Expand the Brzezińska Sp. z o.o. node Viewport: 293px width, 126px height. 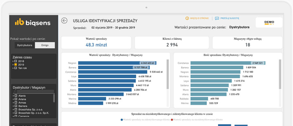tap(13, 109)
